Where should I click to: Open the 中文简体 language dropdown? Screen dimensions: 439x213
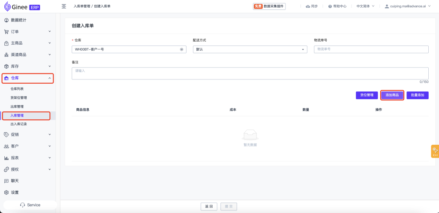365,6
